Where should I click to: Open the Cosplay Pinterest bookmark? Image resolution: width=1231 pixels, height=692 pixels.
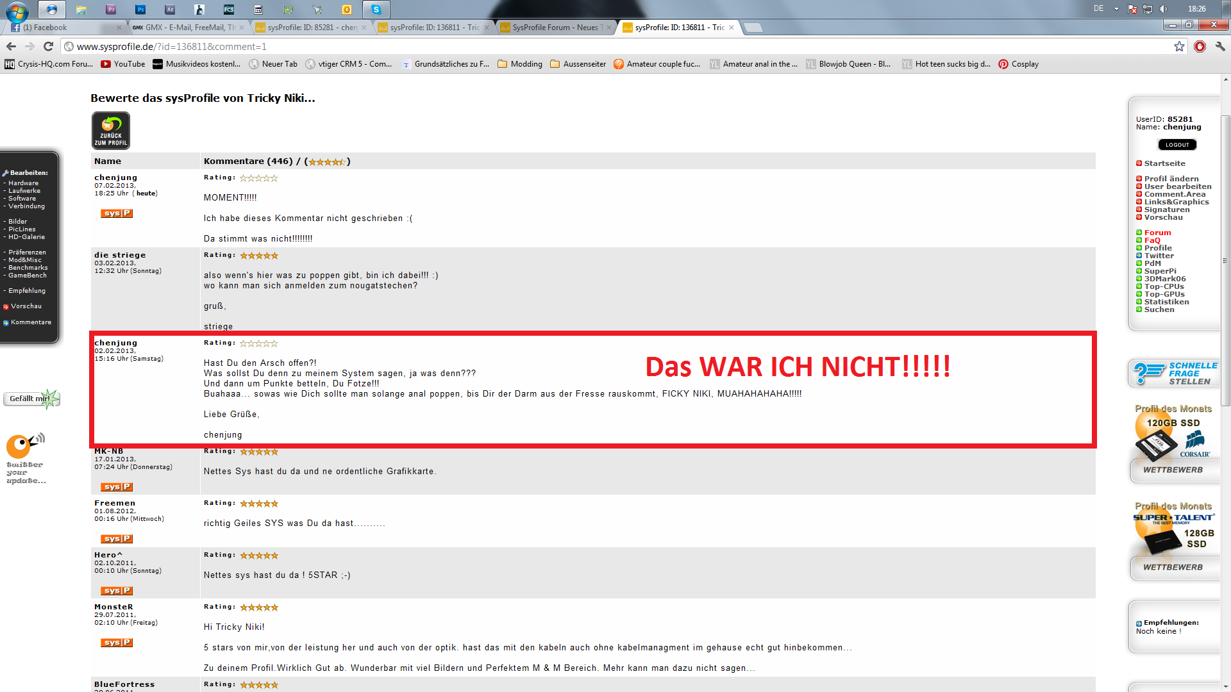[1019, 64]
